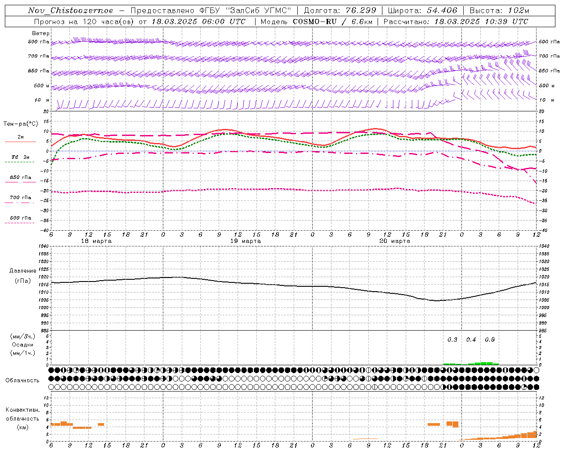Click "-40" on the left temperature axis
The image size is (562, 449).
pyautogui.click(x=45, y=230)
